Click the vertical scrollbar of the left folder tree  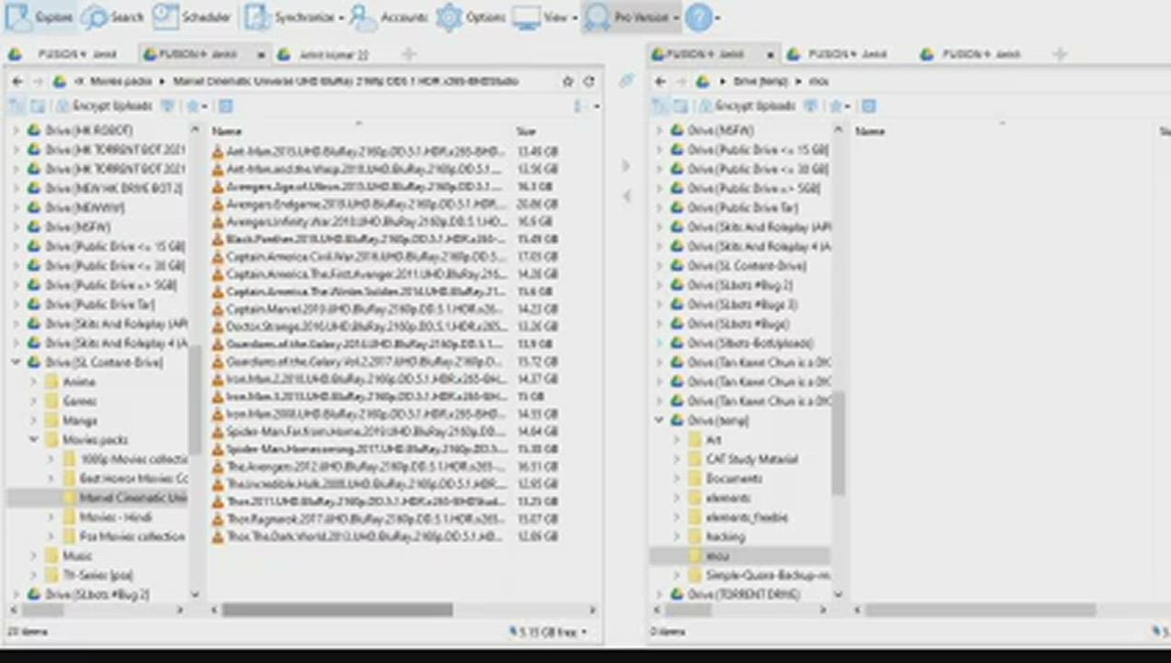tap(194, 401)
